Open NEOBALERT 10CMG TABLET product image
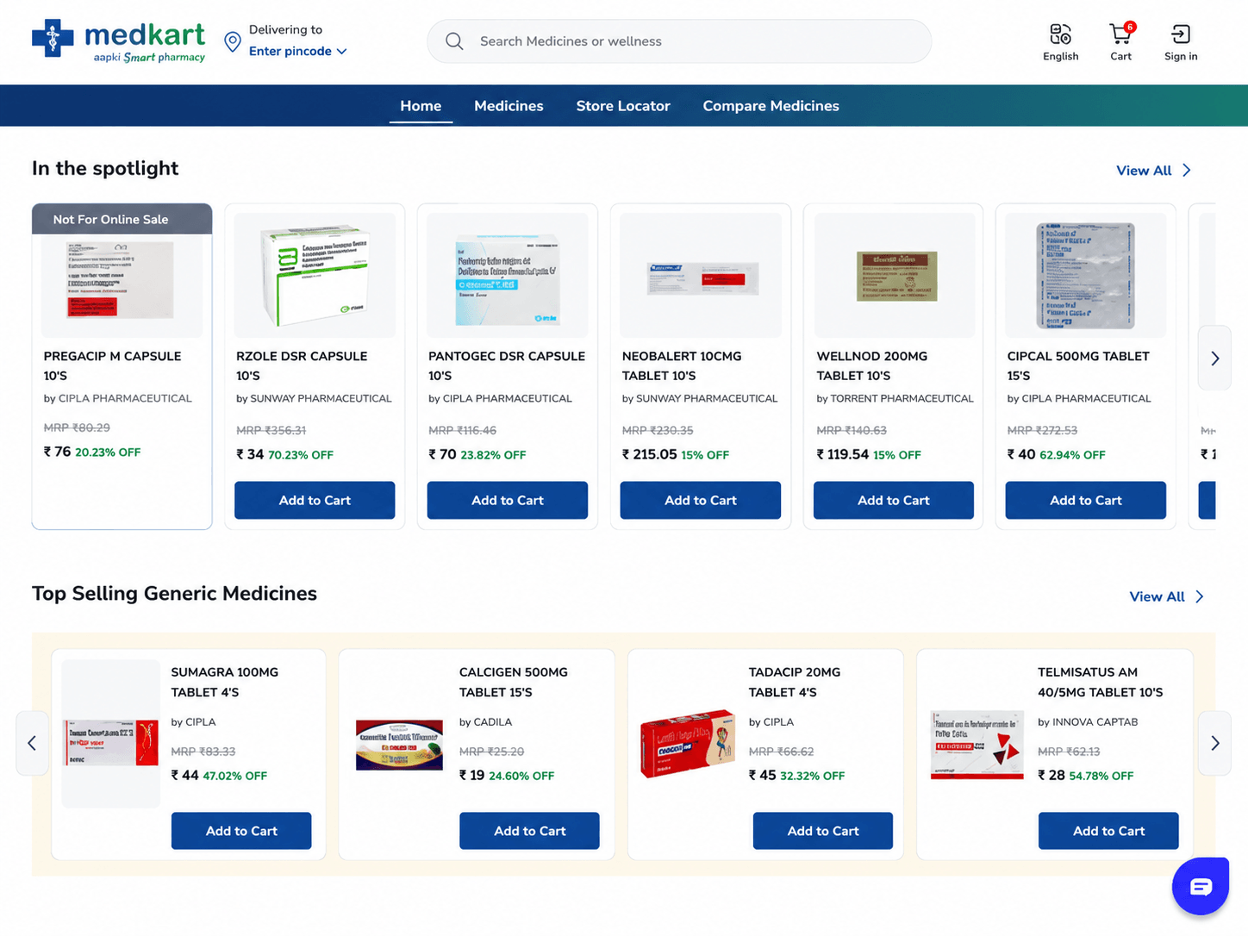This screenshot has height=936, width=1248. 701,275
